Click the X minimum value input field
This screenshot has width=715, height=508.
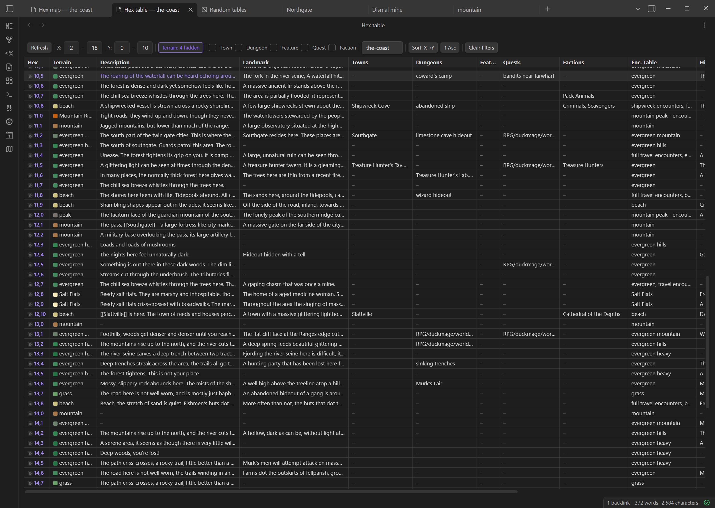click(x=71, y=48)
